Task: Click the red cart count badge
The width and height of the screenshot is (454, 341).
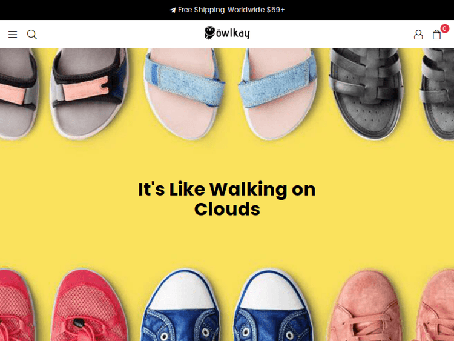Action: click(x=444, y=28)
